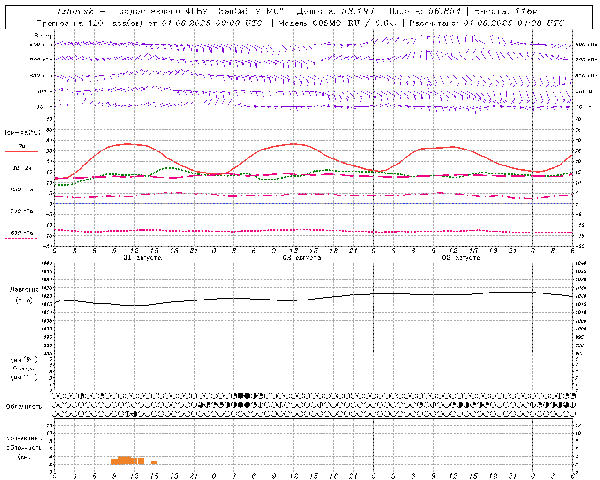The width and height of the screenshot is (600, 480).
Task: Click the black pressure curve line
Action: point(313,299)
